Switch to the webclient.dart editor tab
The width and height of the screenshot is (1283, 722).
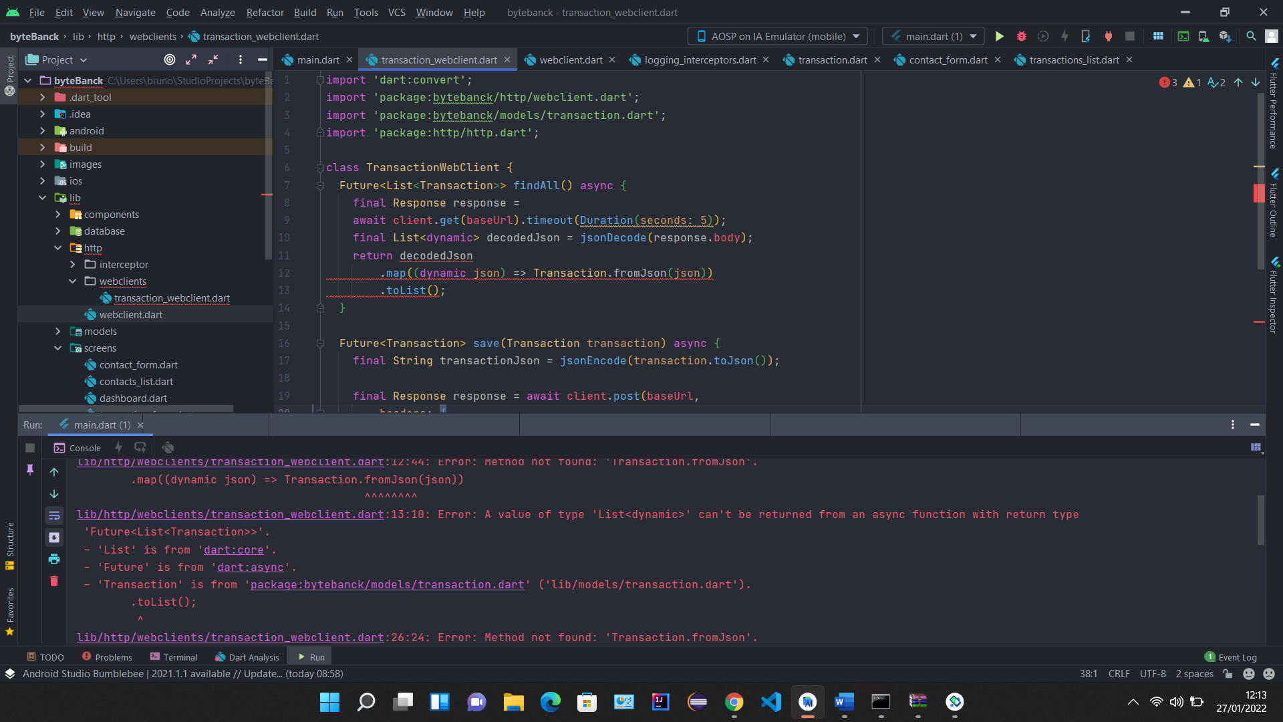pyautogui.click(x=570, y=59)
